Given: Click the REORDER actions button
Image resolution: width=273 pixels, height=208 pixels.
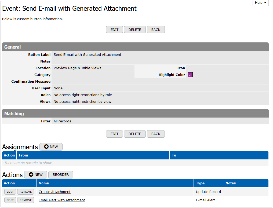Looking at the screenshot, I should coord(61,175).
